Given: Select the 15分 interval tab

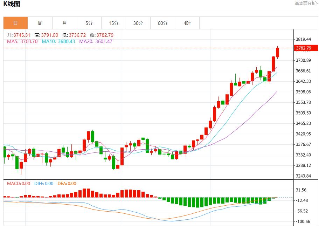Looking at the screenshot, I should 113,23.
